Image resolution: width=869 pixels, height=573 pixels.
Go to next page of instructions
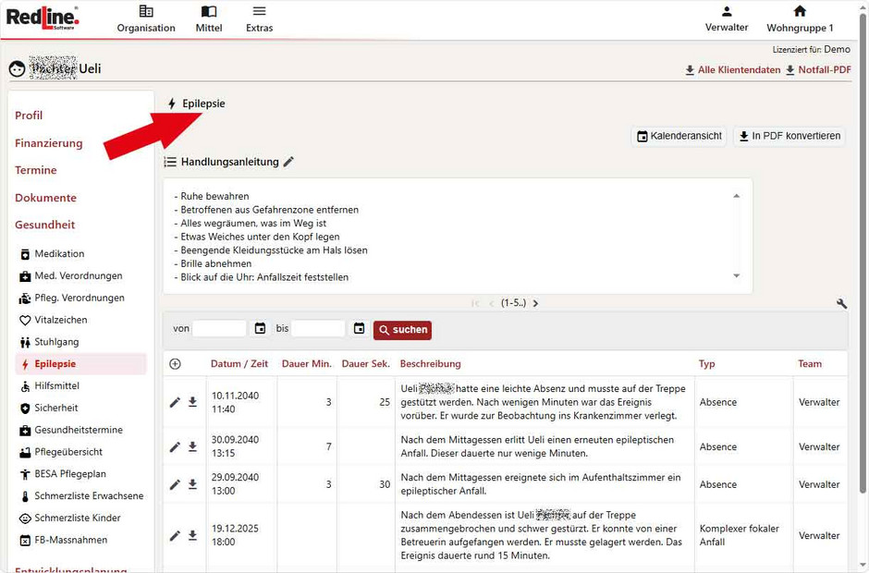coord(535,303)
